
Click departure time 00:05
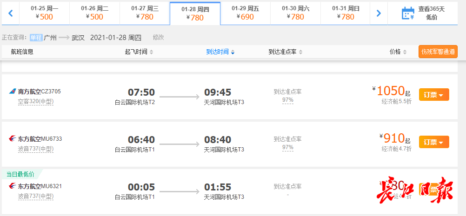pos(141,187)
